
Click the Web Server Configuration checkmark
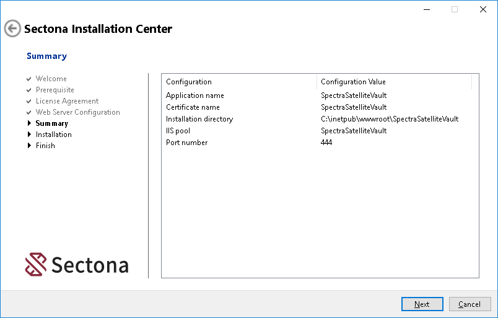29,112
